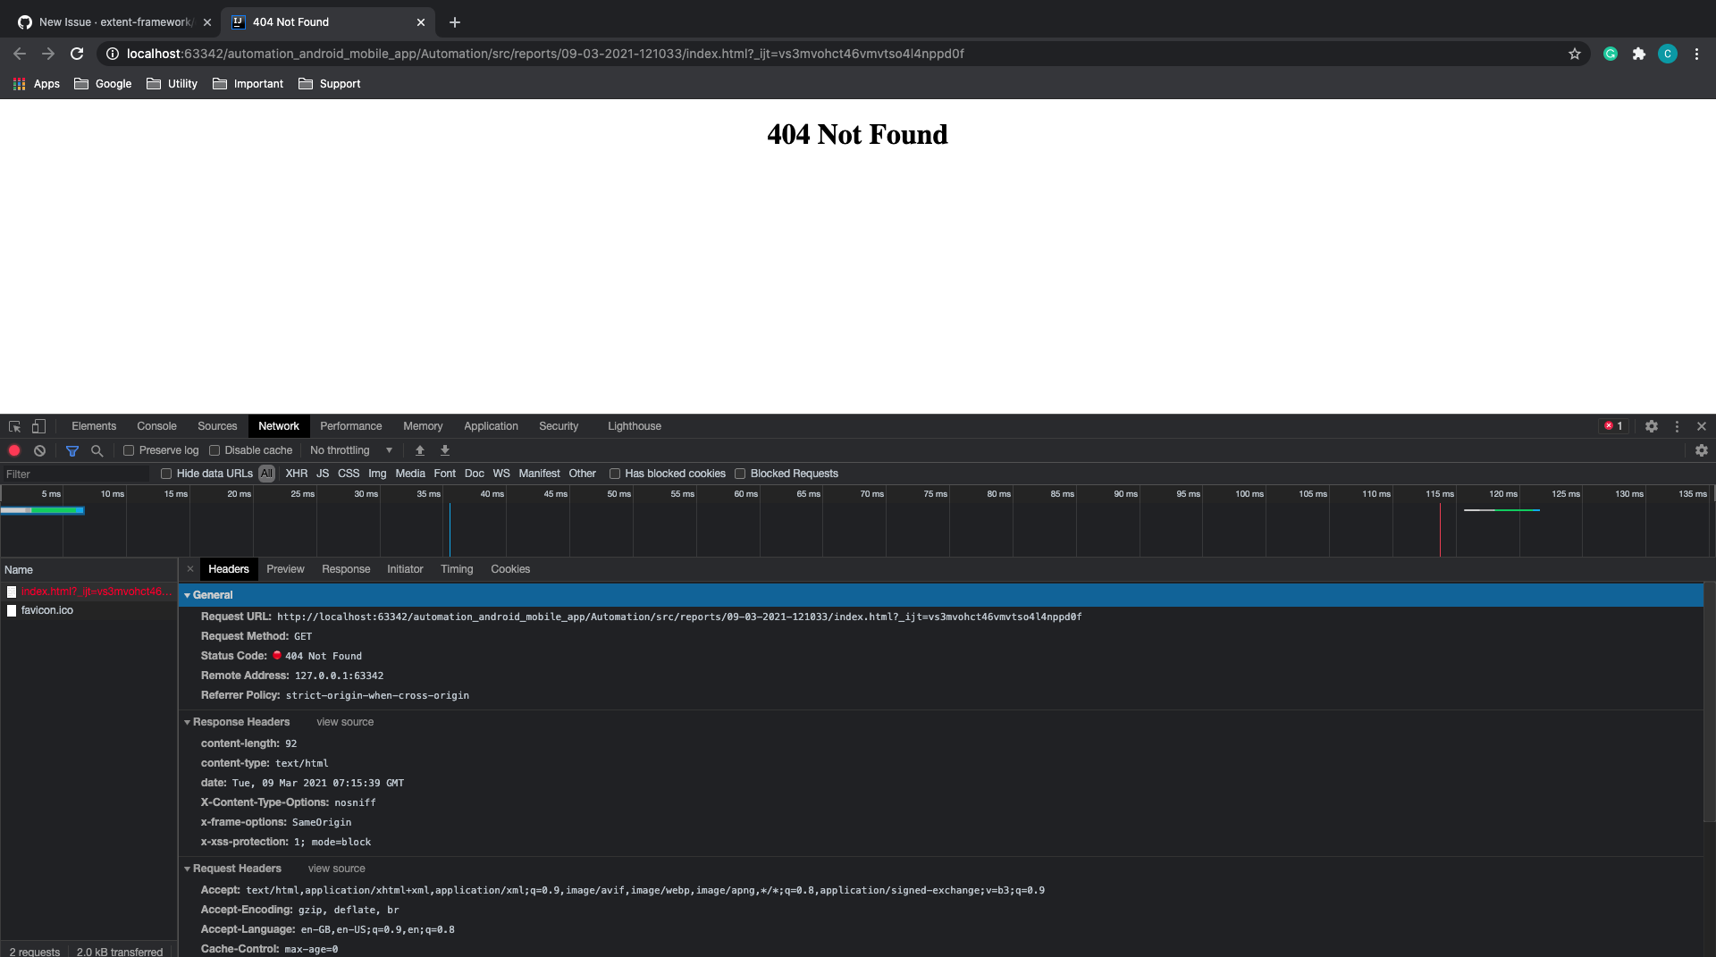
Task: Toggle the network filter funnel icon
Action: point(72,450)
